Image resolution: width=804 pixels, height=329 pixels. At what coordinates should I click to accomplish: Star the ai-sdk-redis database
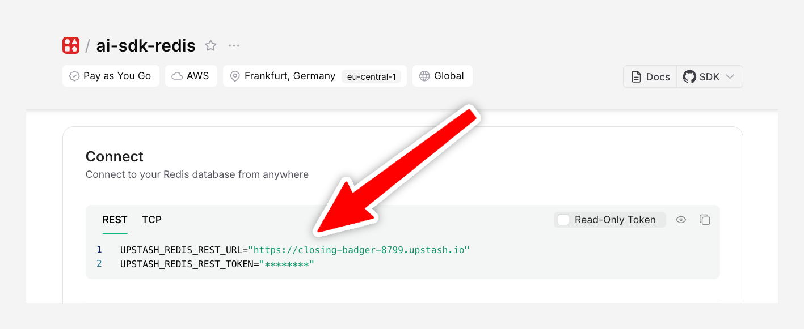(x=211, y=46)
